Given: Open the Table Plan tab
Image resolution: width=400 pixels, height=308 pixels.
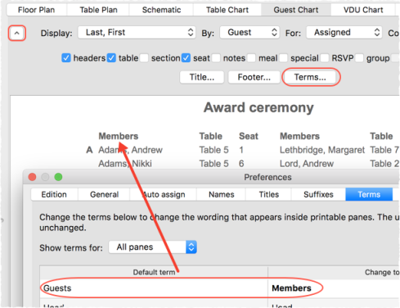Looking at the screenshot, I should [x=98, y=10].
